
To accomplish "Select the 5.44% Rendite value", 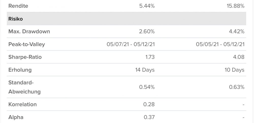I will click(147, 6).
